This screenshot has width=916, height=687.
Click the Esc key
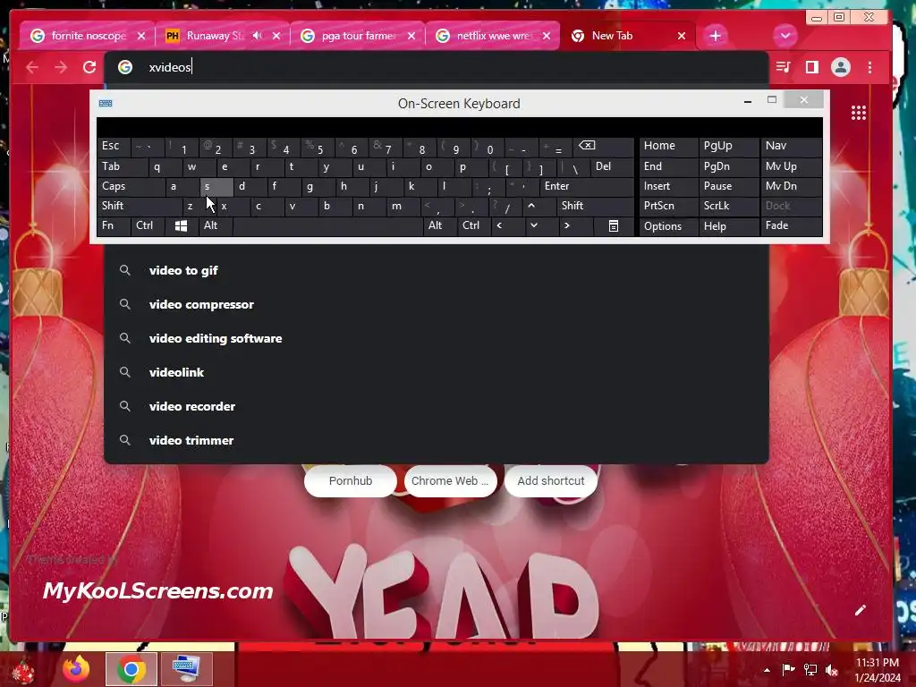click(114, 146)
